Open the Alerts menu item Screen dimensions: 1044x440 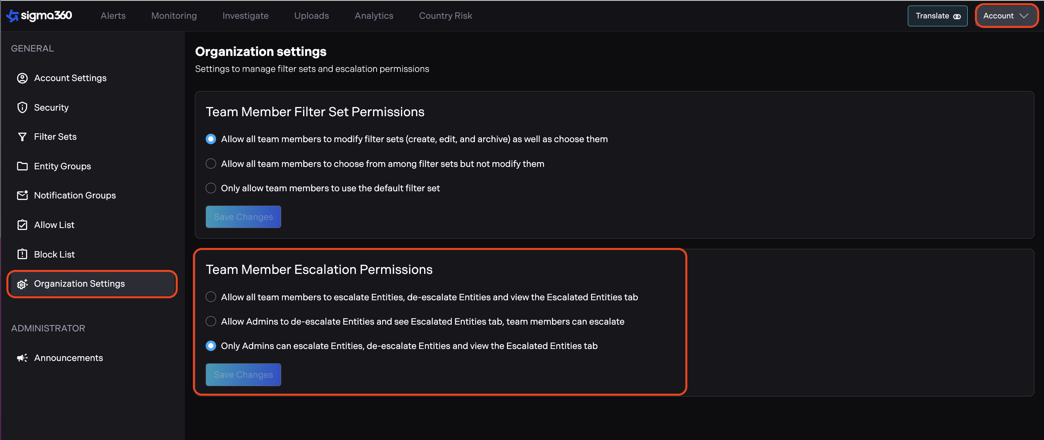pos(113,16)
